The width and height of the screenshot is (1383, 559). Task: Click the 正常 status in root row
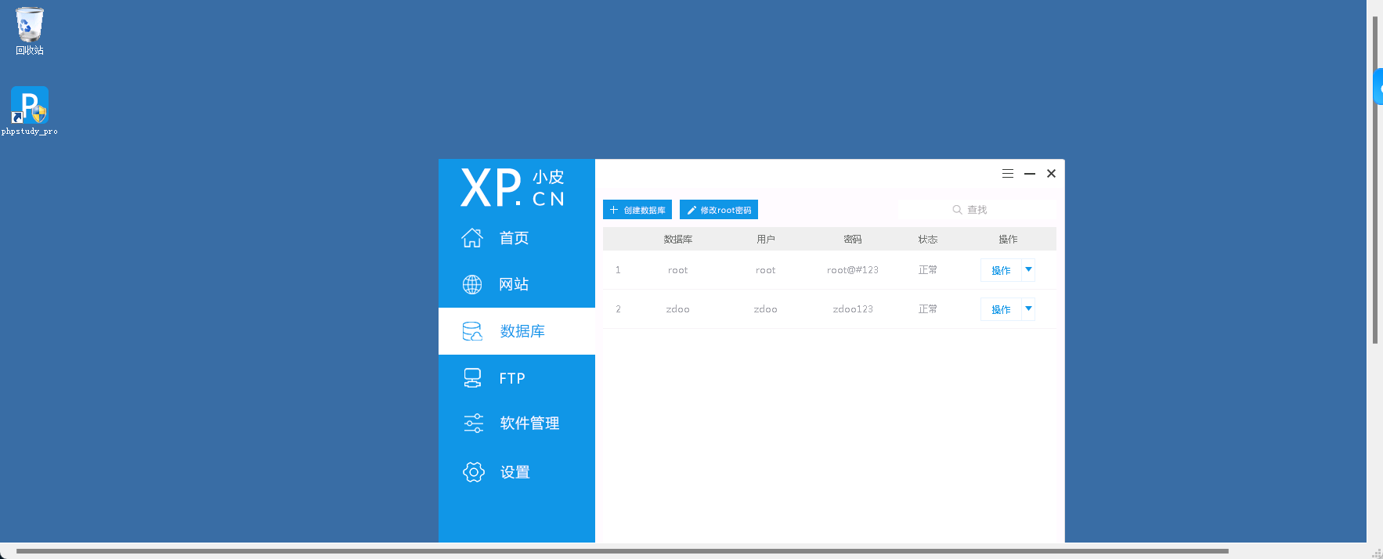(928, 270)
